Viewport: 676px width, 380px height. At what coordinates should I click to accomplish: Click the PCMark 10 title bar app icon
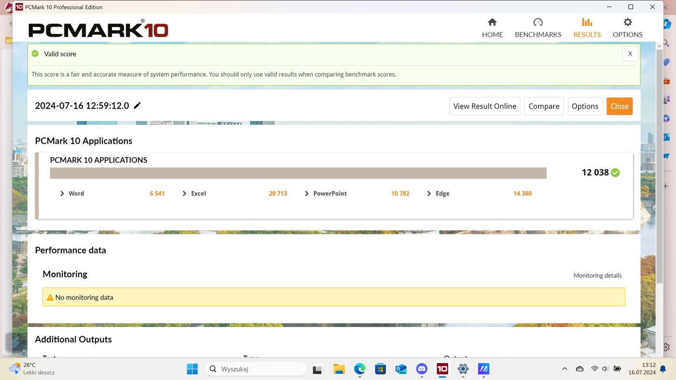[19, 7]
